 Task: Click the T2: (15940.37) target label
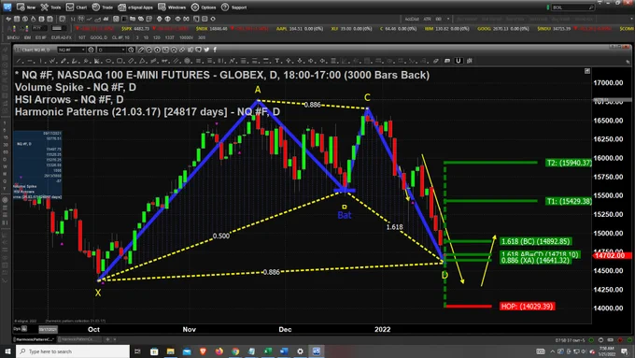click(x=569, y=163)
